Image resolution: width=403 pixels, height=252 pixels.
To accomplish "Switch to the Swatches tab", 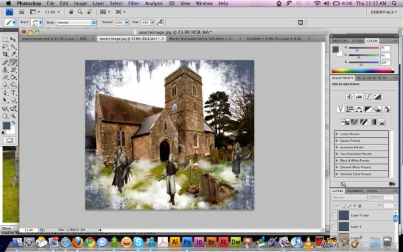I will point(340,41).
